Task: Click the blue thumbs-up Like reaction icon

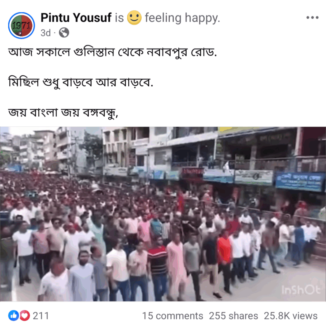Action: click(14, 315)
